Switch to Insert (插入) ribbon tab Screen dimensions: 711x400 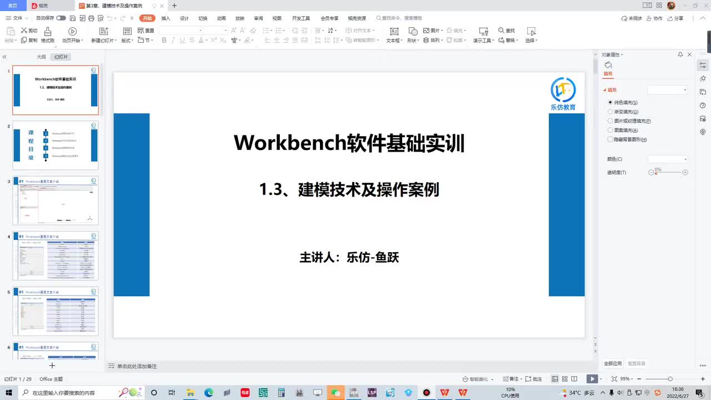click(166, 18)
